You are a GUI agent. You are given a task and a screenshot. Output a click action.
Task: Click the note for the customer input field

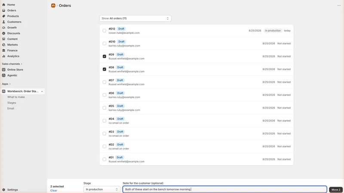(224, 189)
